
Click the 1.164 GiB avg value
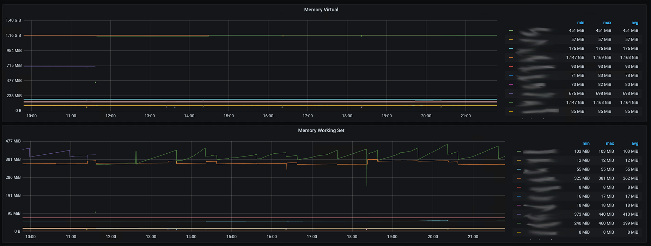[x=629, y=103]
